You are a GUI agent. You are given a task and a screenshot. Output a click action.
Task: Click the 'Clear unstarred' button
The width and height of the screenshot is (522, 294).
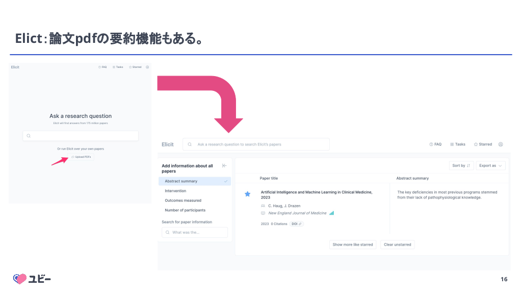pyautogui.click(x=397, y=244)
